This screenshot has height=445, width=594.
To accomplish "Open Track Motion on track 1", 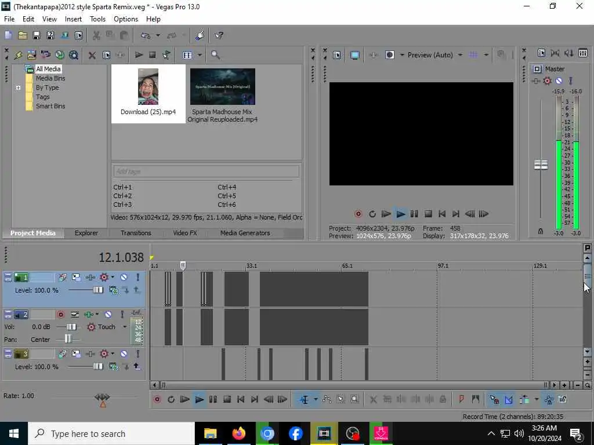I will (76, 278).
